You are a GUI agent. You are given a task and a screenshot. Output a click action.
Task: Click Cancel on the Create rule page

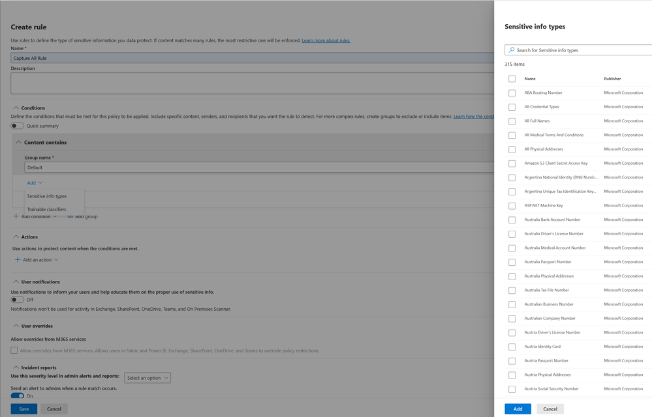tap(54, 409)
